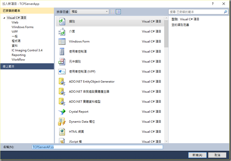Select the Workflow category
The height and width of the screenshot is (161, 231).
(18, 60)
